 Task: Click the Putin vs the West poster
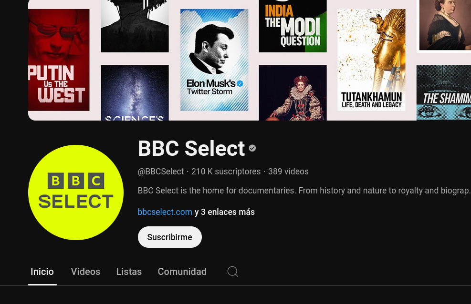click(59, 60)
